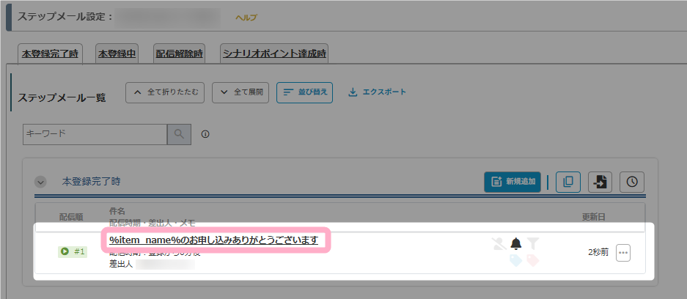Click the import arrow-into-file icon button
The height and width of the screenshot is (299, 687).
point(600,182)
